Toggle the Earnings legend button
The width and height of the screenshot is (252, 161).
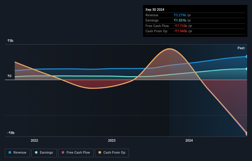click(44, 153)
